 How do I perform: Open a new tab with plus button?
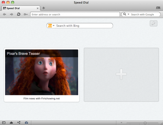coord(43,8)
